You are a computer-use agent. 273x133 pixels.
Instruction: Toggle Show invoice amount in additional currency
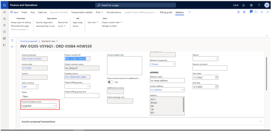(x=110, y=82)
